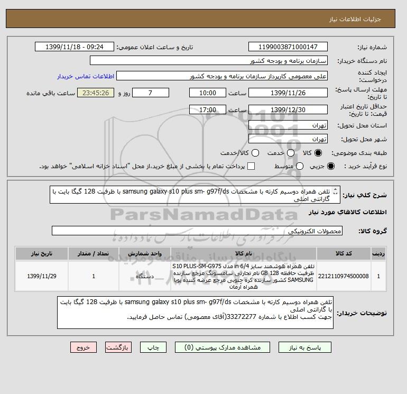
Task: Click the تعداد / مقدار column header
Action: coord(94,253)
